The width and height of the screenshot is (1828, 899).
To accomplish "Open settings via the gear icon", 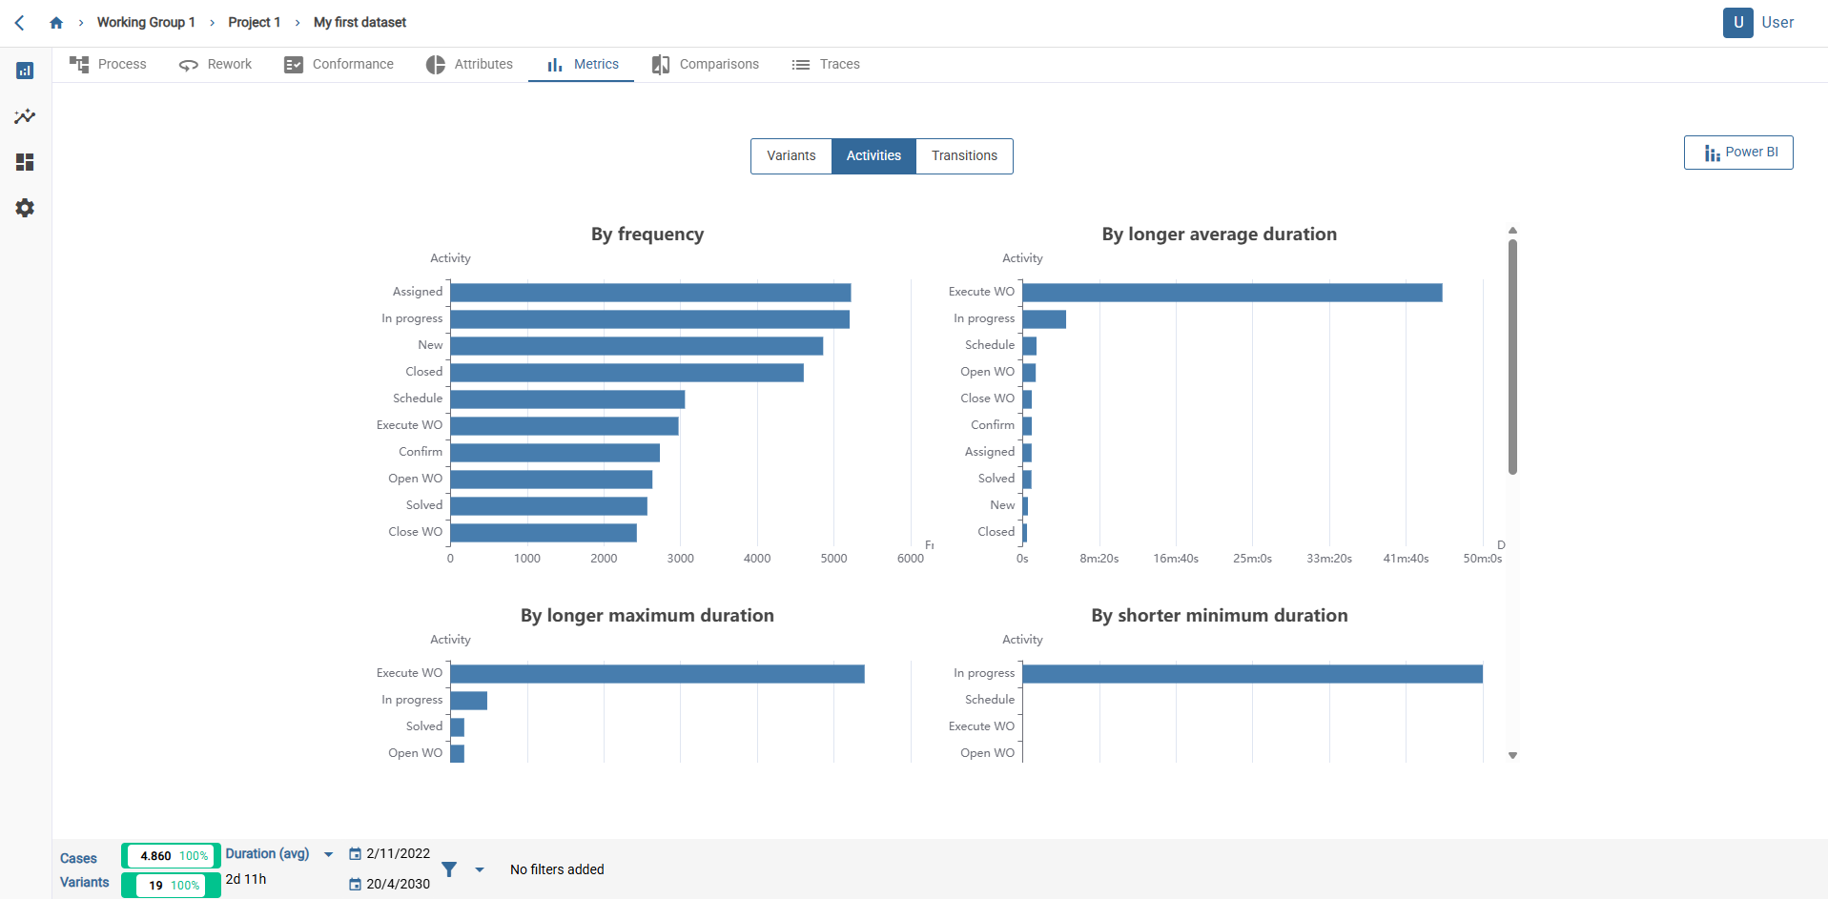I will [25, 208].
